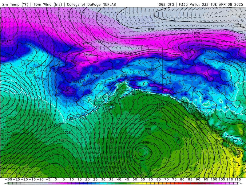Viewport: 246px width, 185px height.
Task: Click the 70 value on the temperature scale
Action: (x=166, y=179)
